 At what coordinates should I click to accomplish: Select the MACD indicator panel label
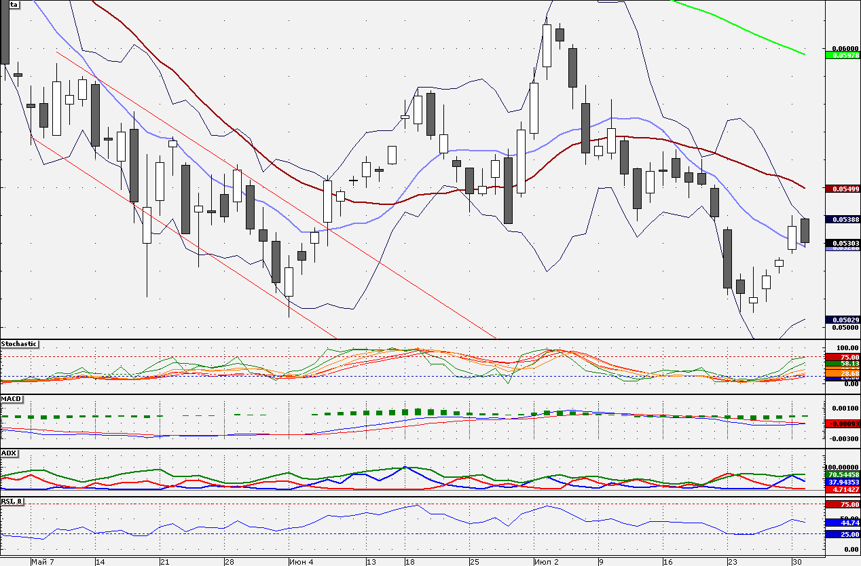pyautogui.click(x=11, y=398)
